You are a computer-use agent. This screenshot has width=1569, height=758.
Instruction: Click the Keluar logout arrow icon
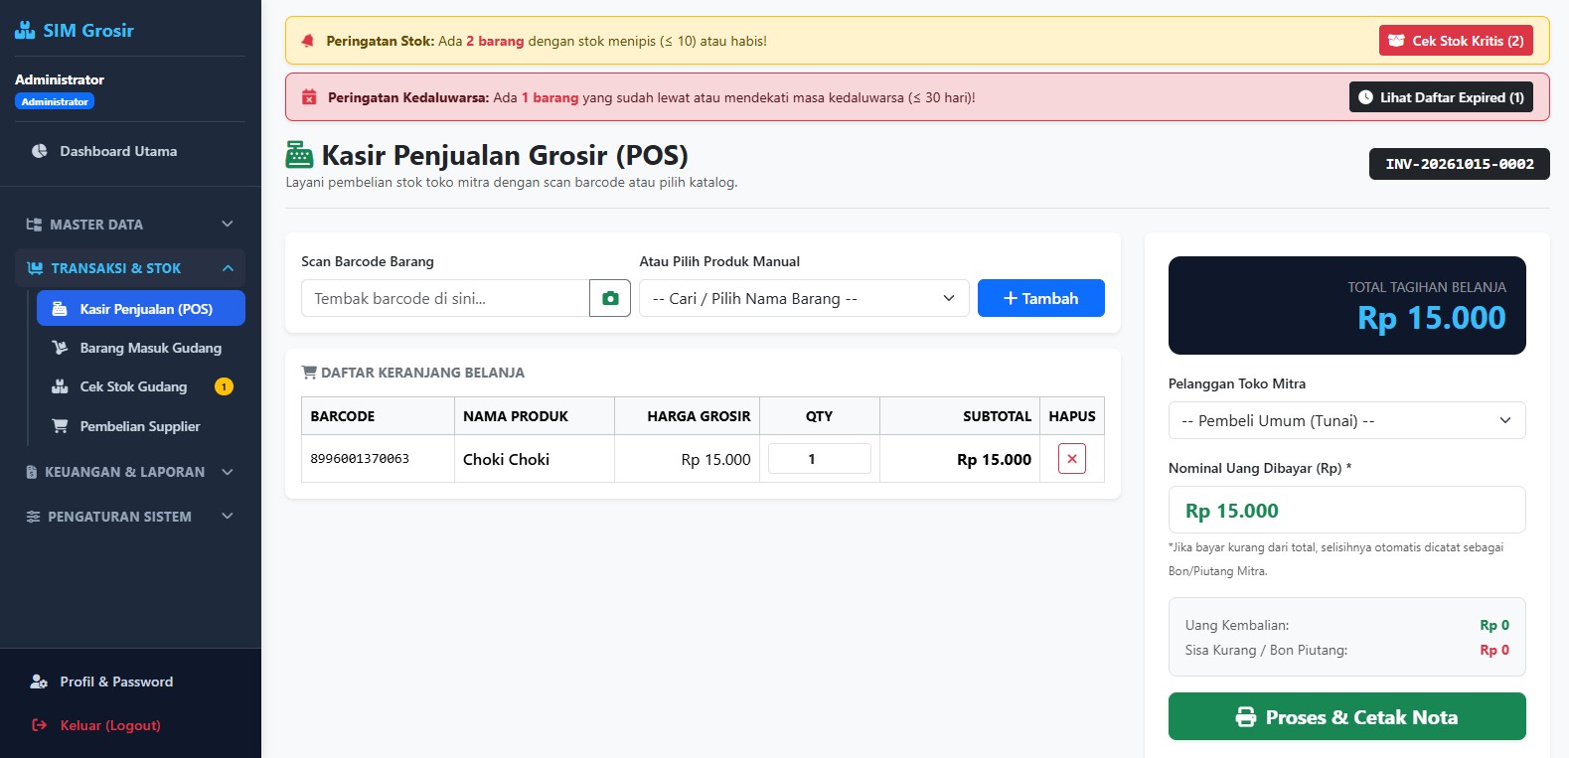click(x=40, y=725)
